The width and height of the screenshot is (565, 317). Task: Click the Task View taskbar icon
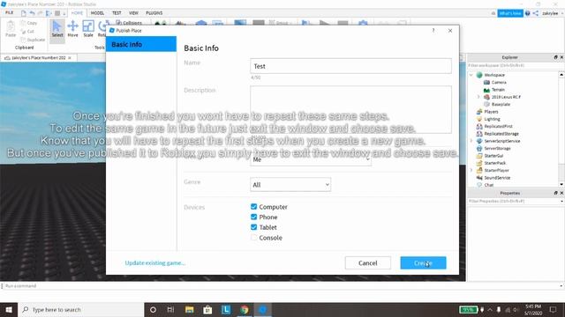(170, 309)
